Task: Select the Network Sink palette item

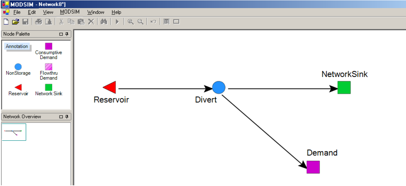Action: (x=49, y=87)
